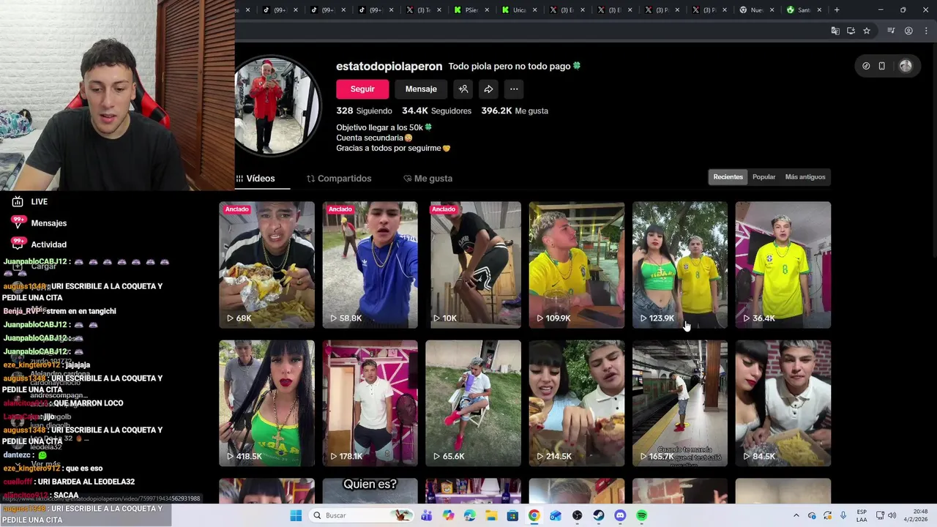Open the video with 65.6K views
The width and height of the screenshot is (937, 527).
click(473, 403)
